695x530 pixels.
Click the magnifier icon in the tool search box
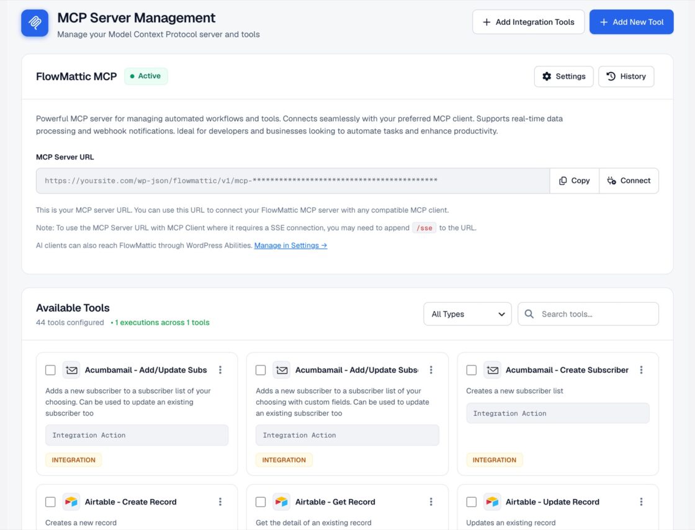coord(529,314)
